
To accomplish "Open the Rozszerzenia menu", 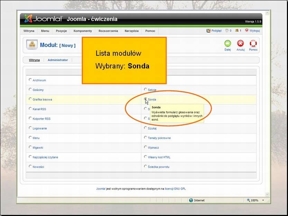I will [x=108, y=31].
